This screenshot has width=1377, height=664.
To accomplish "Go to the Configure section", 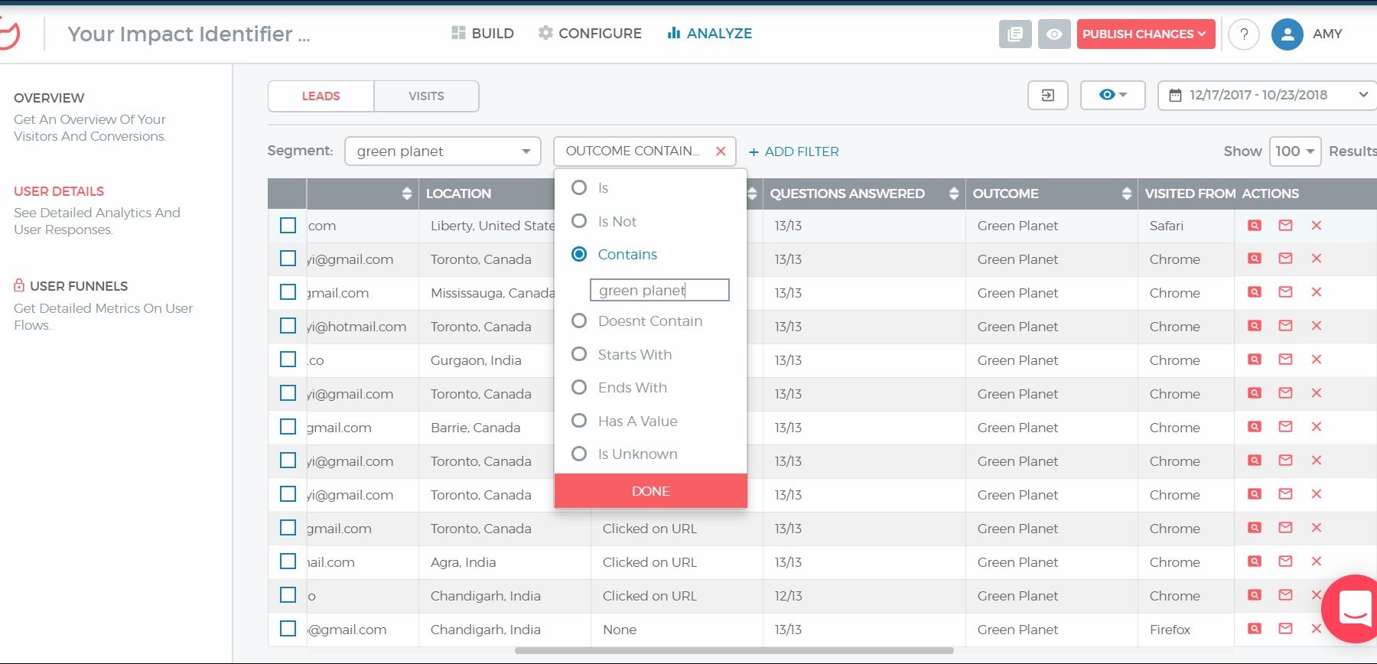I will pos(590,34).
